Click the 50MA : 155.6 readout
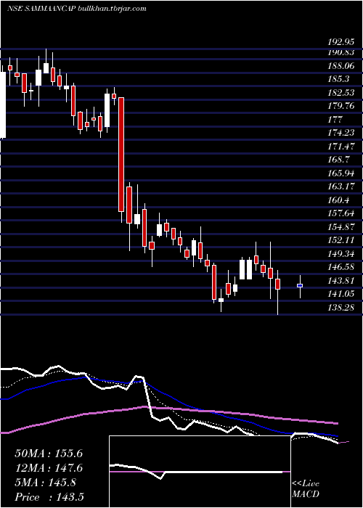The height and width of the screenshot is (508, 363). click(x=49, y=454)
